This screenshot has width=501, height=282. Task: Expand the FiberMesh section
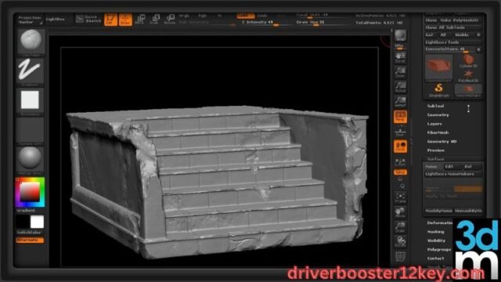[x=438, y=132]
